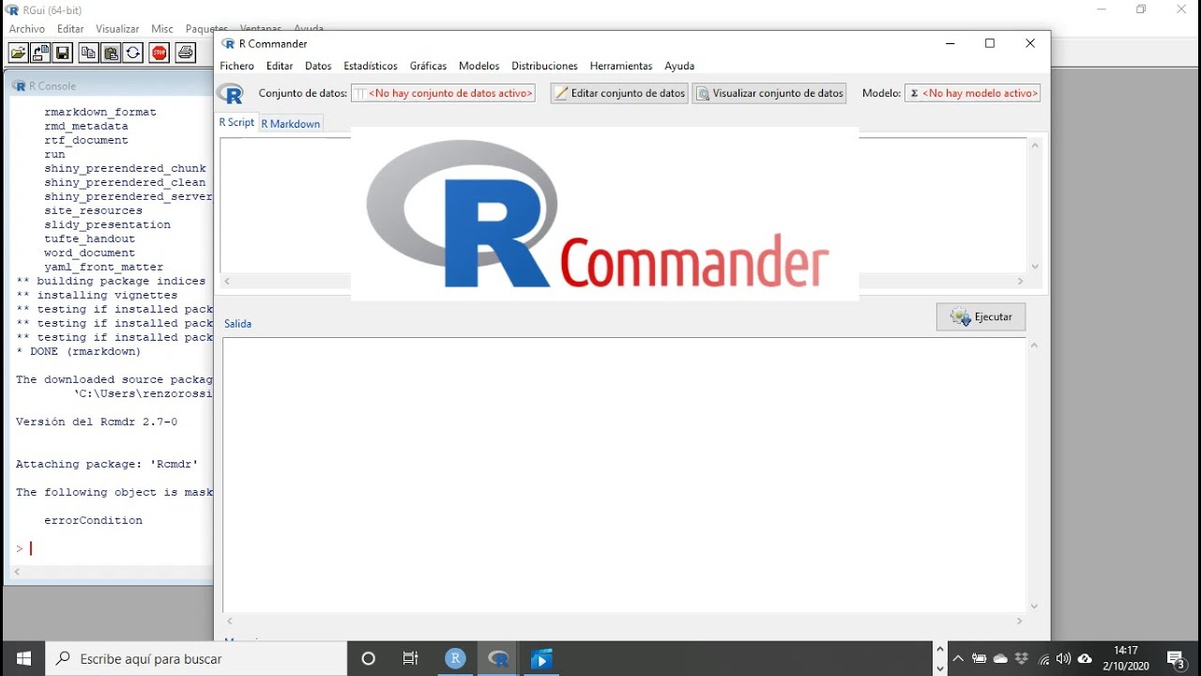Click script pane horizontal scroll right arrow
This screenshot has height=676, width=1201.
(x=1021, y=281)
